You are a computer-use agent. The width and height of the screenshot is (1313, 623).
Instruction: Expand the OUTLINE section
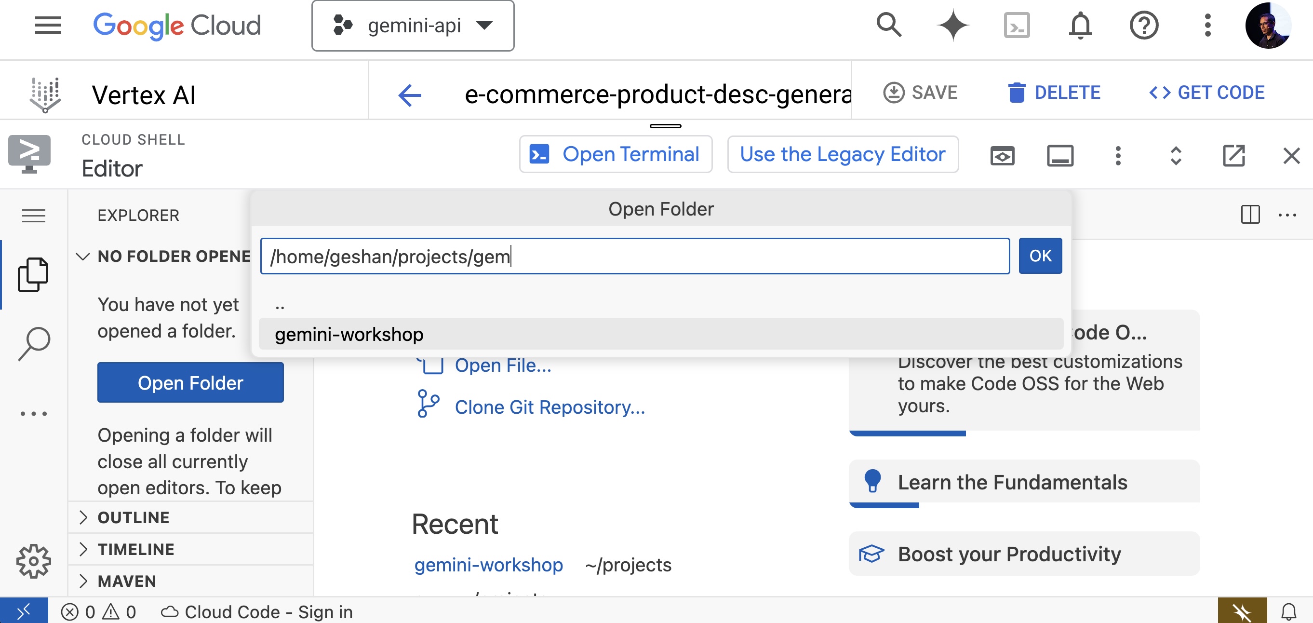pyautogui.click(x=134, y=517)
